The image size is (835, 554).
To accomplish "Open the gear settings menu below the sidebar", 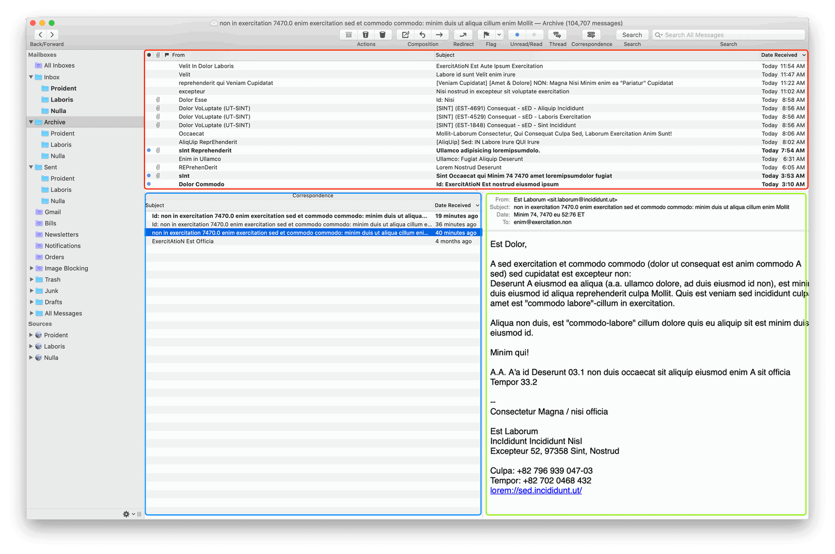I will click(x=126, y=514).
